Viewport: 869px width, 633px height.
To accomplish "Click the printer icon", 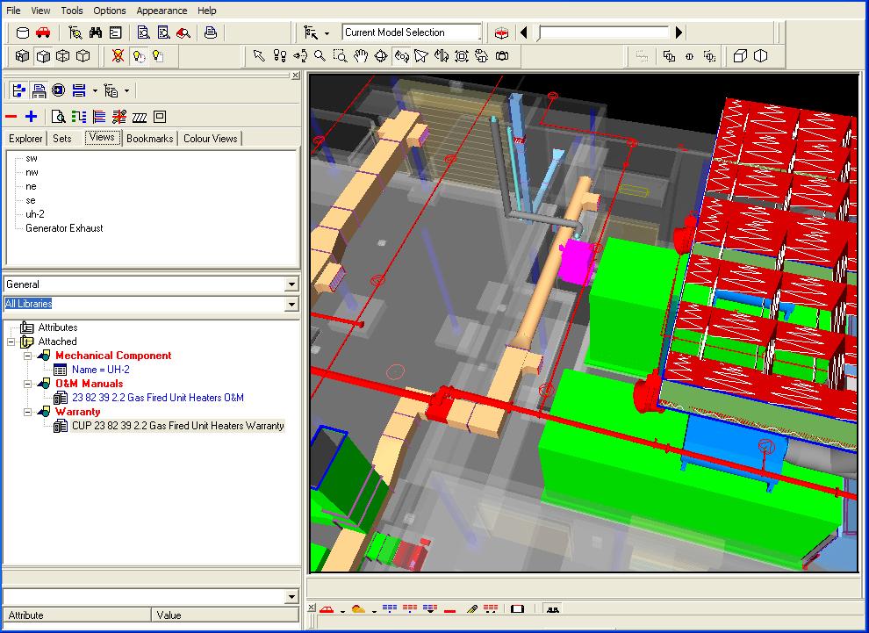I will 210,32.
